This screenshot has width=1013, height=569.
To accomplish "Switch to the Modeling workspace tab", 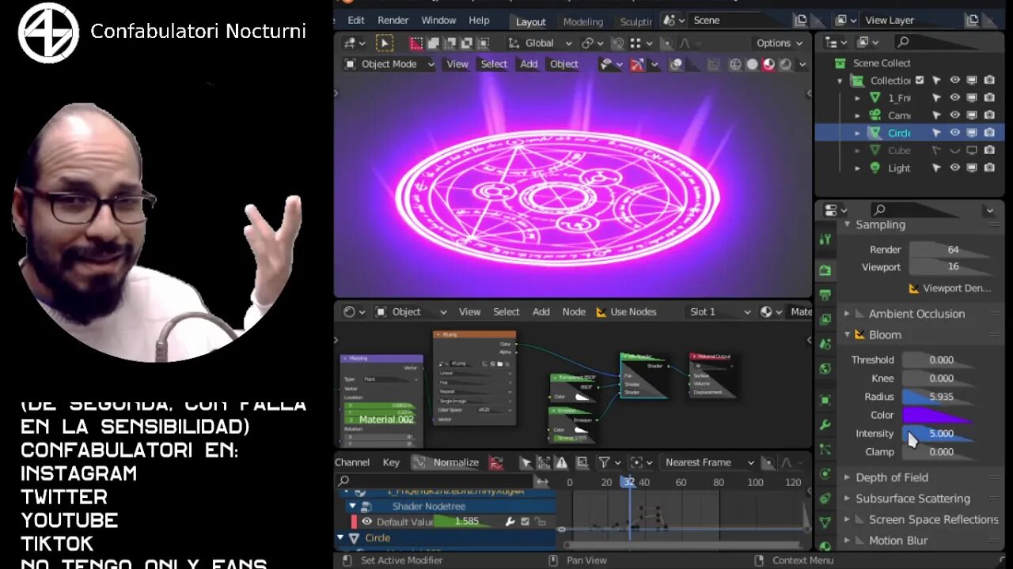I will [x=583, y=21].
